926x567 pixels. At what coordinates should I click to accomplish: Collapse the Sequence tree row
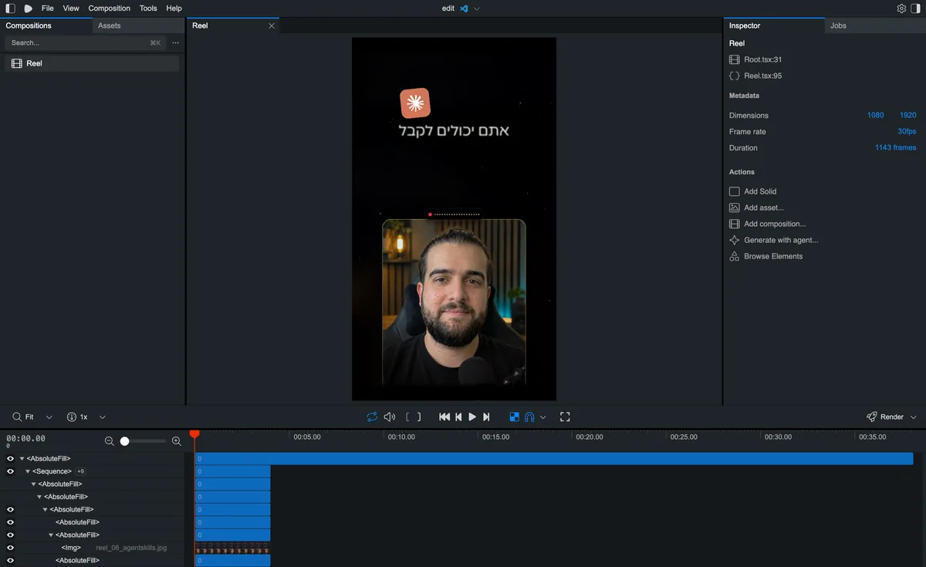[28, 471]
